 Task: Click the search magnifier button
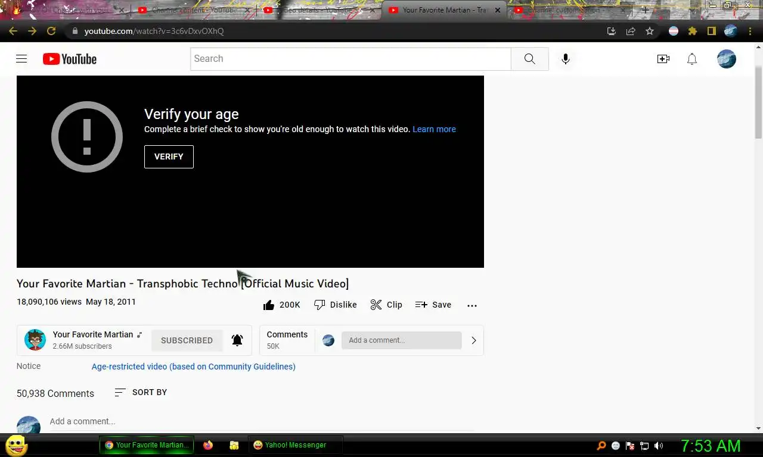(529, 59)
